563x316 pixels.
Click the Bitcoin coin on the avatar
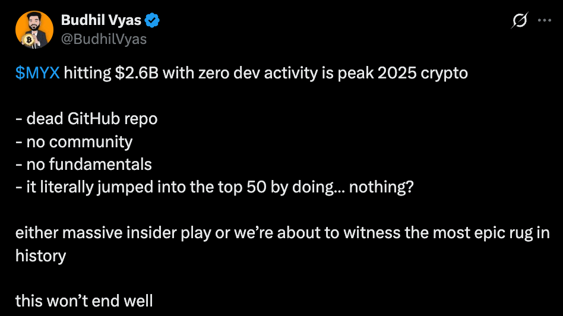click(x=27, y=40)
